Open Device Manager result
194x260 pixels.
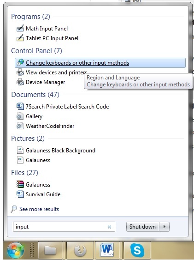pyautogui.click(x=45, y=82)
